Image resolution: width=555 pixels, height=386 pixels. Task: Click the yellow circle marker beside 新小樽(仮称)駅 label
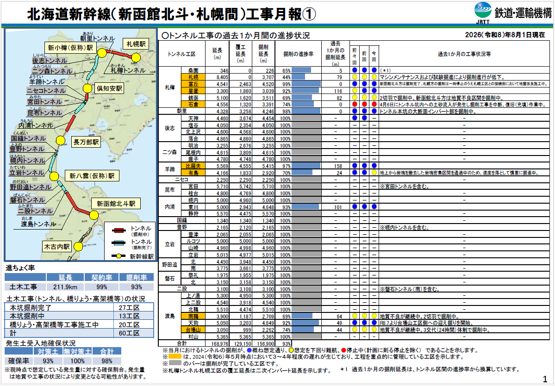(102, 53)
